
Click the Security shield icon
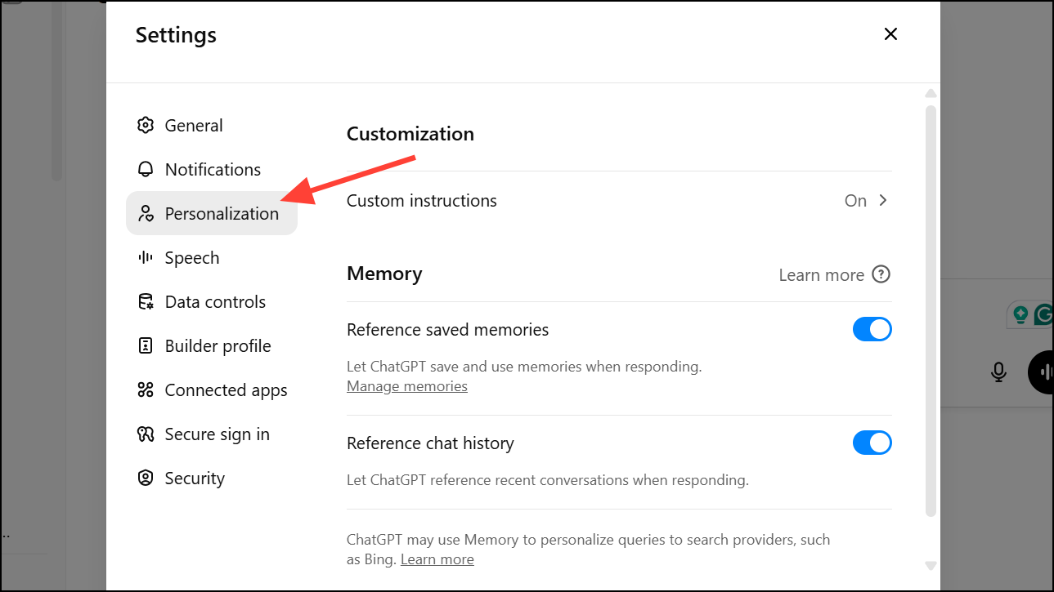[x=146, y=478]
